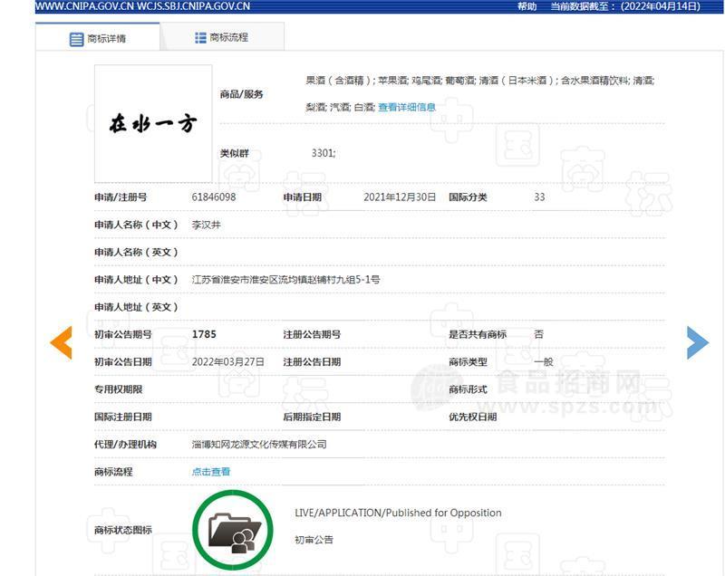Select application date 2021年12月30日

(x=400, y=197)
